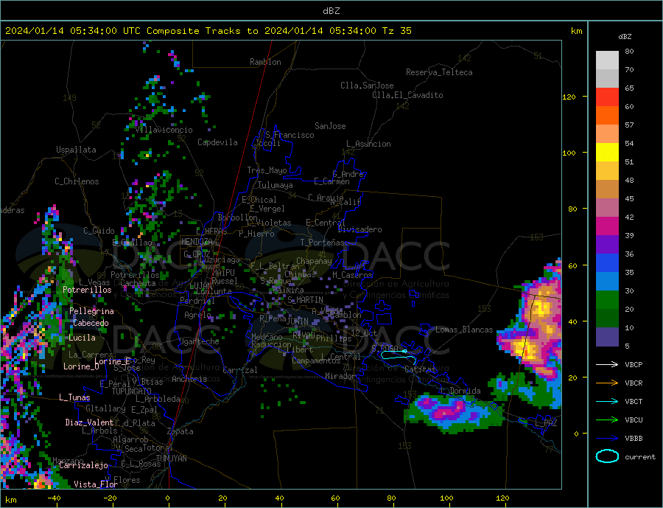The width and height of the screenshot is (663, 508).
Task: Click the 'VBCT' legend label
Action: point(634,401)
